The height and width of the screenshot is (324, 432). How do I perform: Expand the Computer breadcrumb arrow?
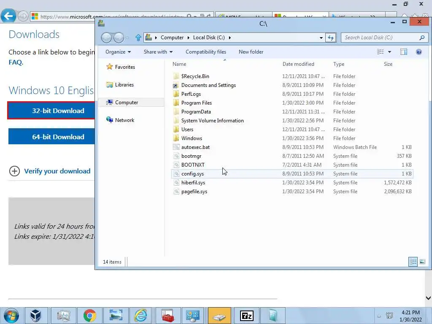tap(188, 38)
